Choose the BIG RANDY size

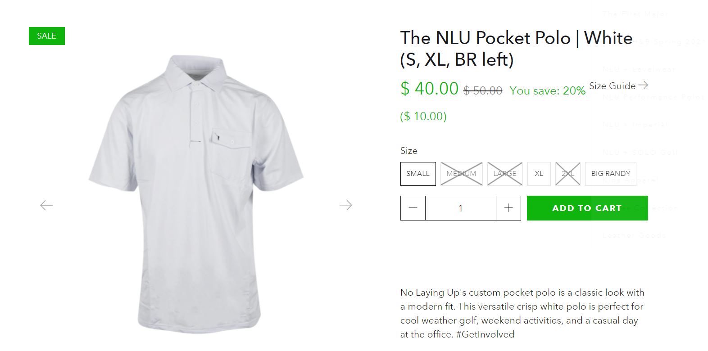(610, 174)
